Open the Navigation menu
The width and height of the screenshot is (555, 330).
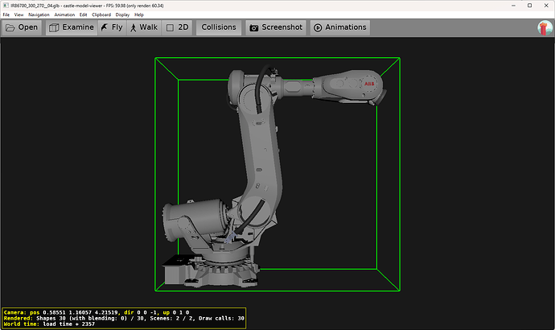(39, 14)
